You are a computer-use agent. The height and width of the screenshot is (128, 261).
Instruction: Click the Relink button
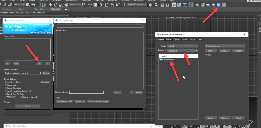tap(28, 106)
